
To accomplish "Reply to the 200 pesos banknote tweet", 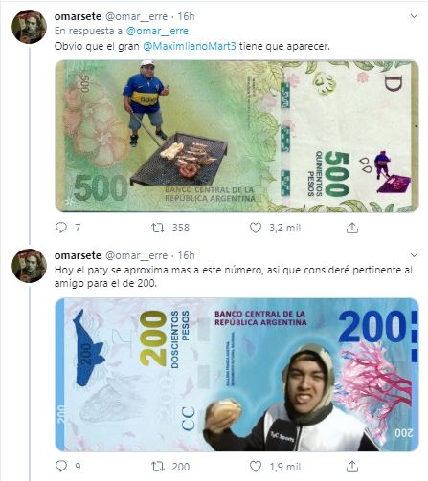I will pos(61,467).
